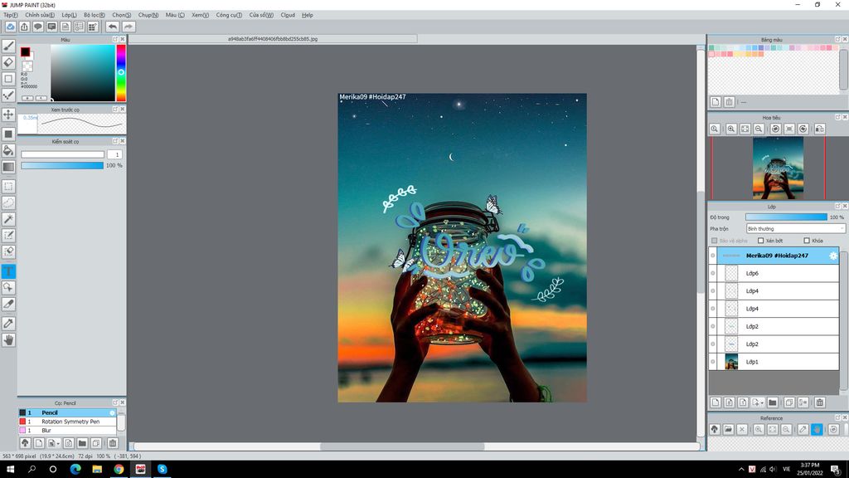Select the Hand tool in left toolbar
Screen dimensions: 849x478
8,339
